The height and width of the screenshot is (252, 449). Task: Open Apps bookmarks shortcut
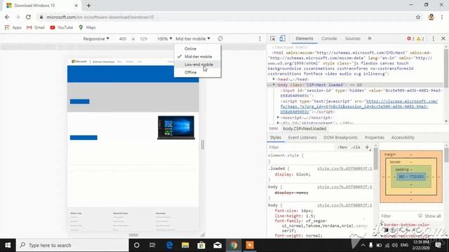pos(13,27)
